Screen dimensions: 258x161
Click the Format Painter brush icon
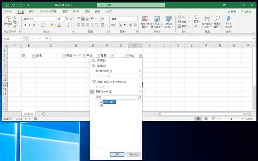[x=15, y=26]
